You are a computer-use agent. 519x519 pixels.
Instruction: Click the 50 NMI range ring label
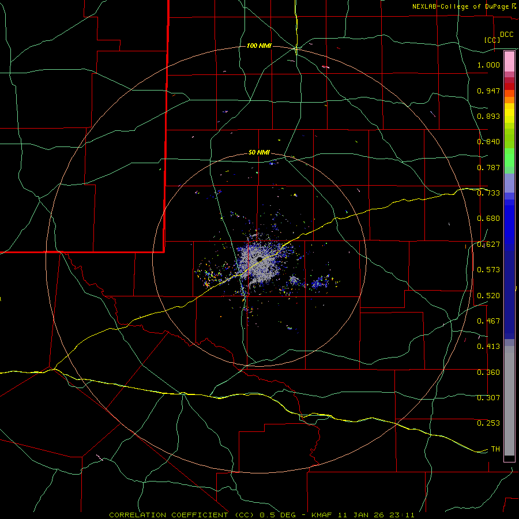tap(259, 153)
